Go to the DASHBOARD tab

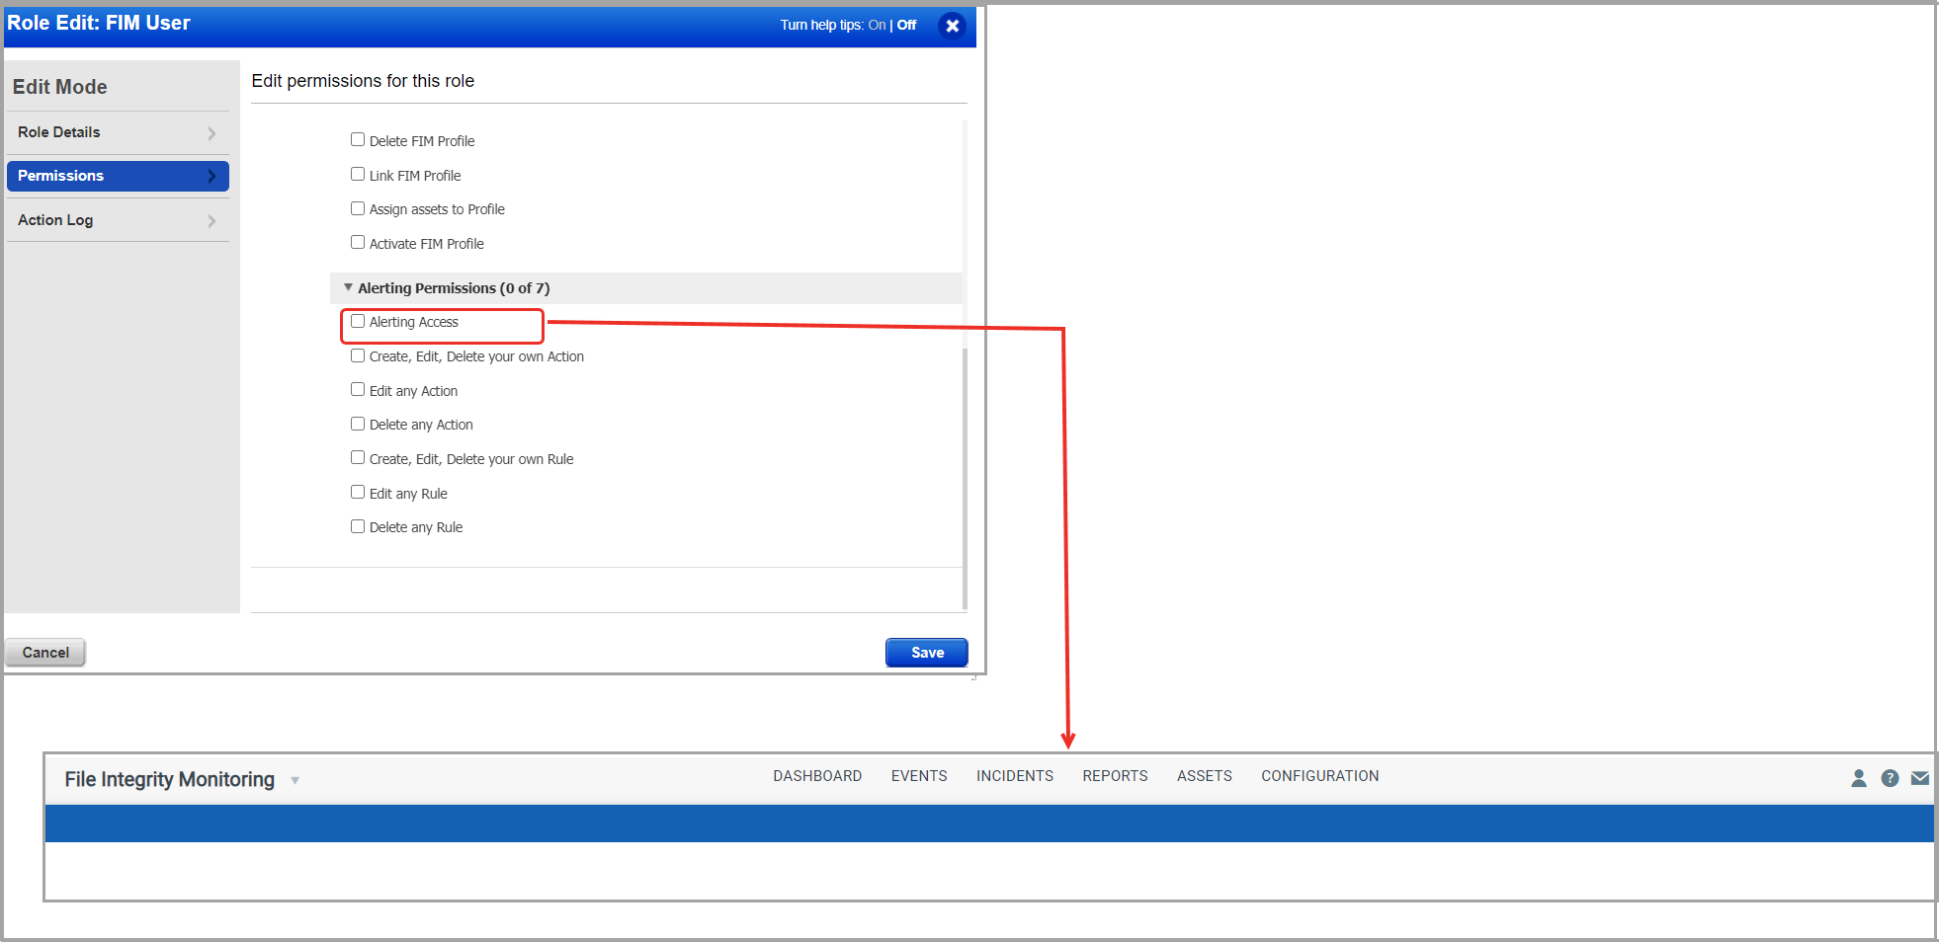[x=817, y=776]
